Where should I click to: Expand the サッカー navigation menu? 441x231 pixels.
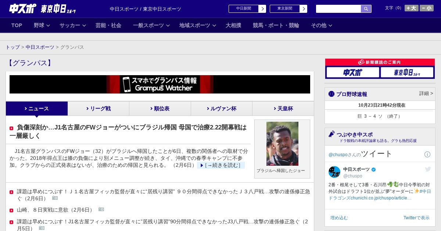73,25
